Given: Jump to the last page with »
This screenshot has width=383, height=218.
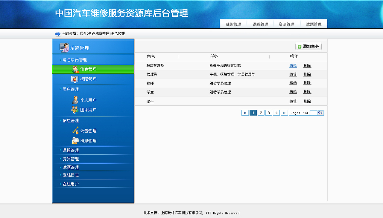Looking at the screenshot, I should click(x=284, y=113).
